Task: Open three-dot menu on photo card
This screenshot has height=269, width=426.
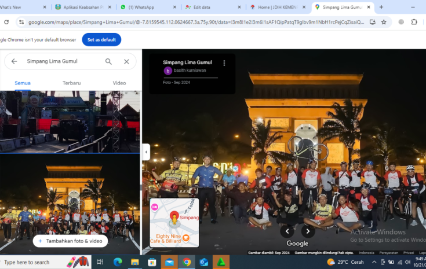Action: point(224,63)
